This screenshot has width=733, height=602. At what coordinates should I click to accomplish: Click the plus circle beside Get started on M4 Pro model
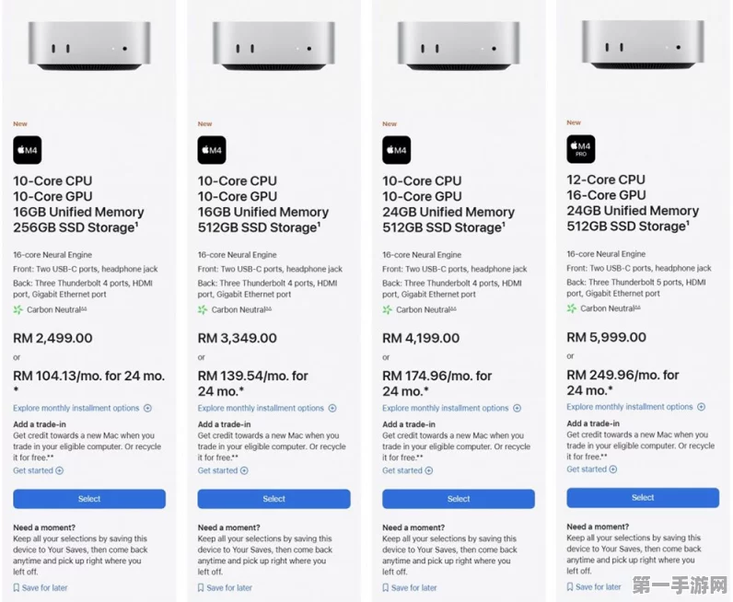pyautogui.click(x=613, y=469)
